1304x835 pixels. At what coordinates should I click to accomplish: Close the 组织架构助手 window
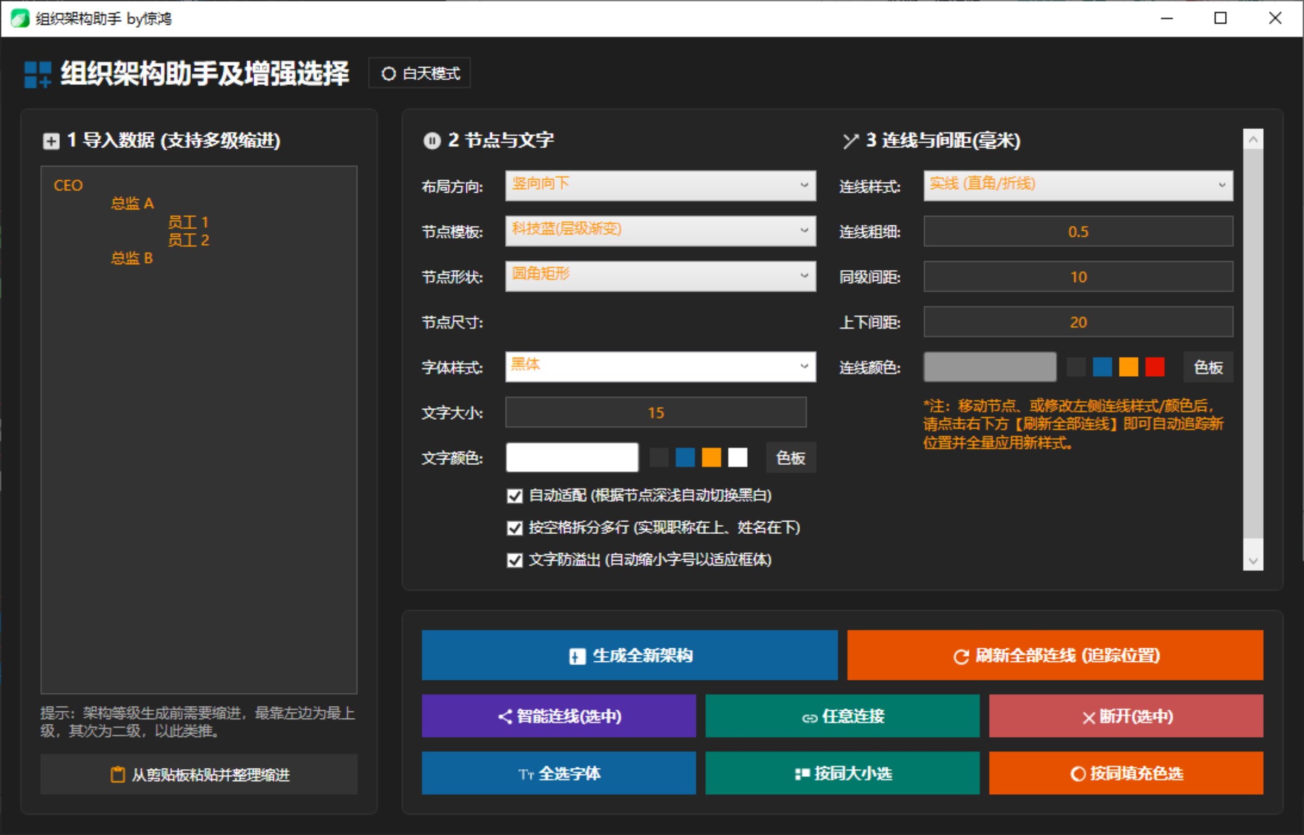[1275, 18]
